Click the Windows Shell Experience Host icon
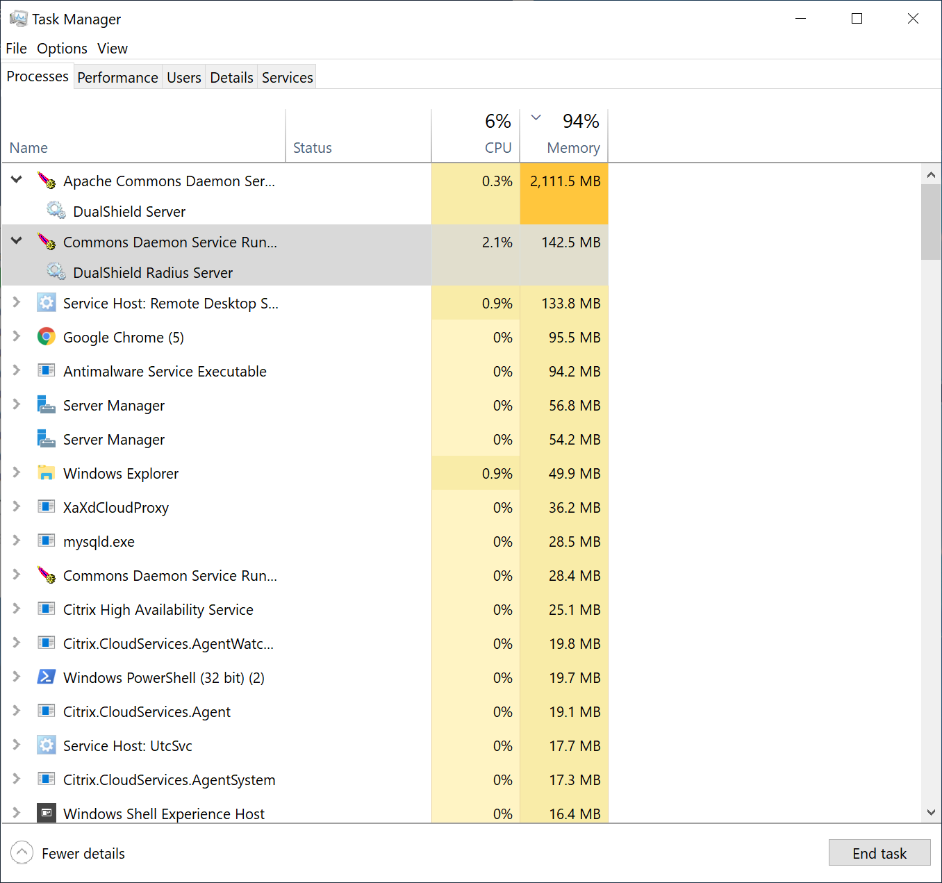Image resolution: width=942 pixels, height=883 pixels. [x=47, y=813]
